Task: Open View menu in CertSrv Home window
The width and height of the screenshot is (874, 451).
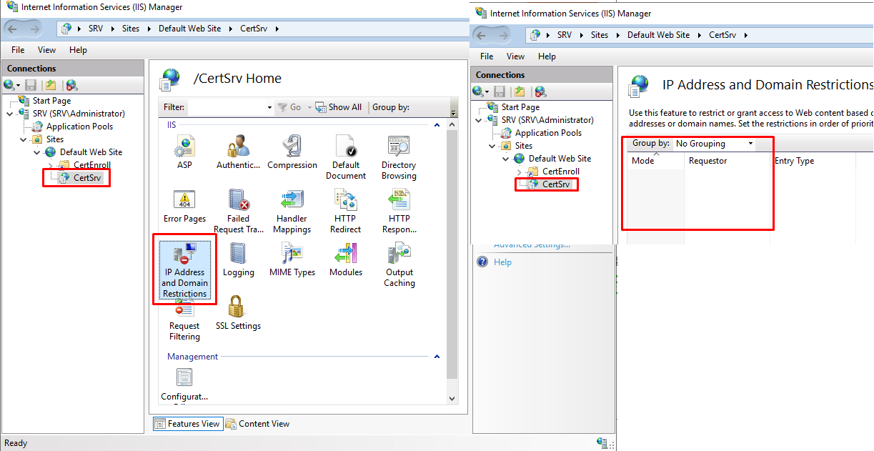Action: [47, 50]
